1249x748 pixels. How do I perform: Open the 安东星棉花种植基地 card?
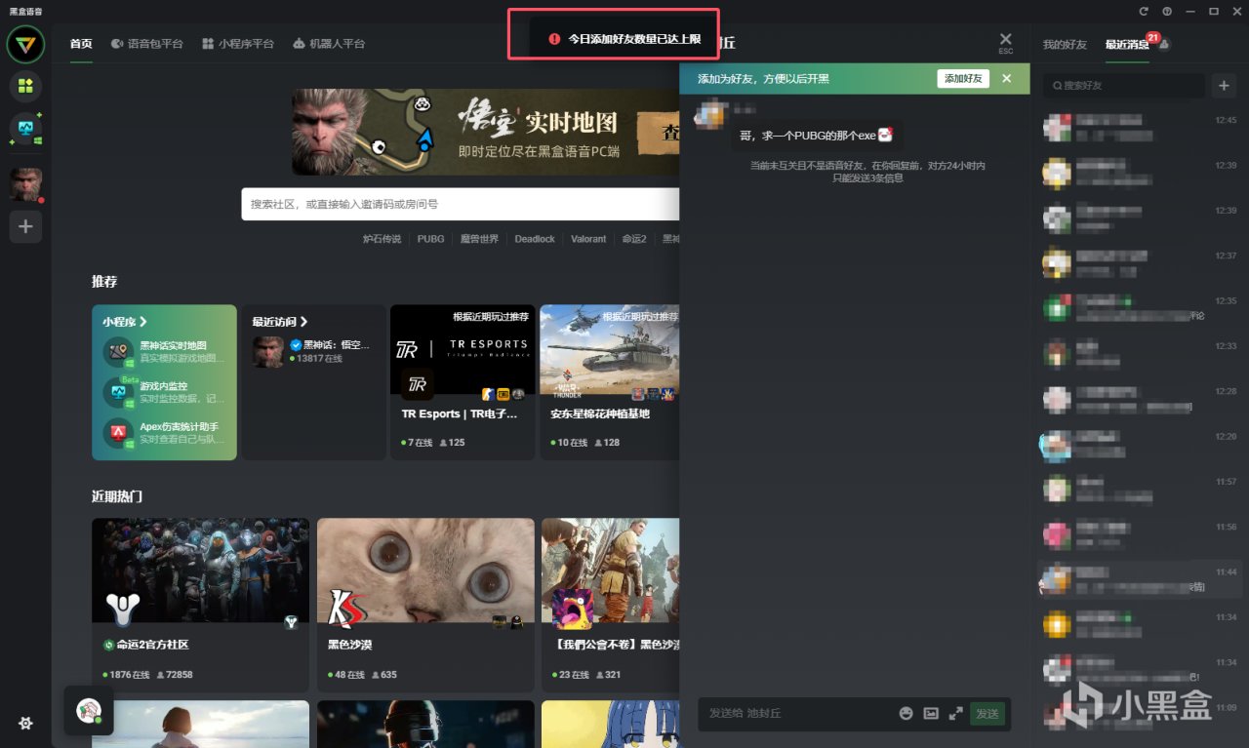[610, 381]
